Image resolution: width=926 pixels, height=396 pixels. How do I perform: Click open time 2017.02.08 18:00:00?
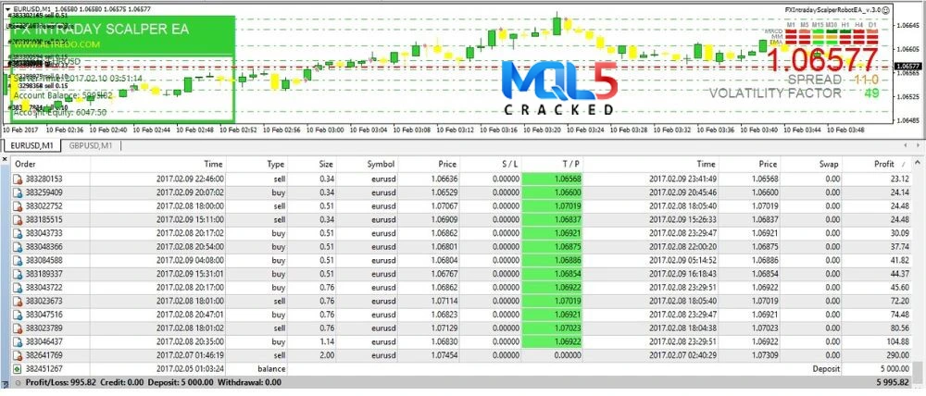(190, 206)
